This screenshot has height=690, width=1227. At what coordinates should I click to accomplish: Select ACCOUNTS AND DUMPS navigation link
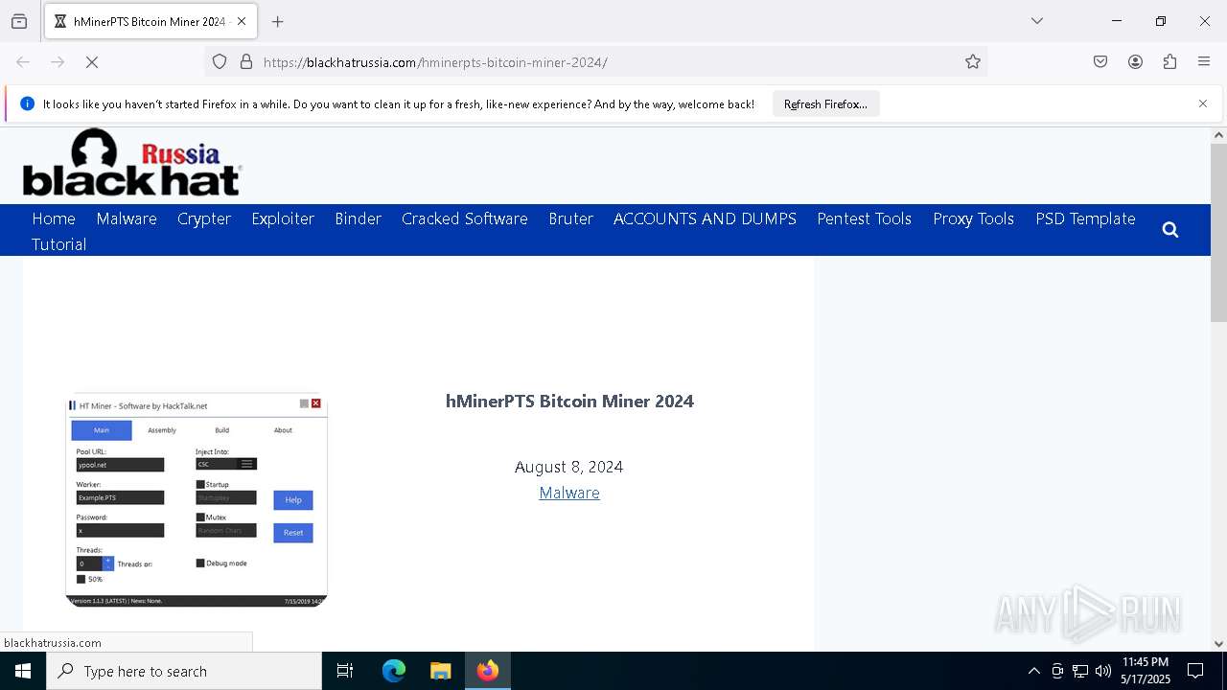pos(705,218)
